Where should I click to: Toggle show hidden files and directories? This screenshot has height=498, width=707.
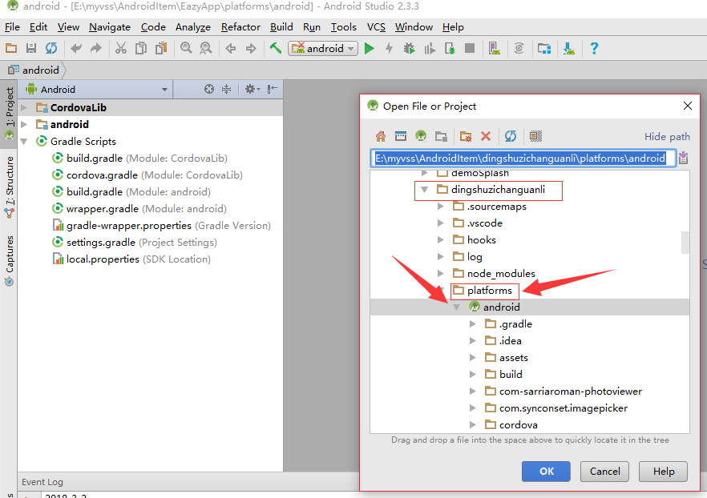[x=535, y=136]
